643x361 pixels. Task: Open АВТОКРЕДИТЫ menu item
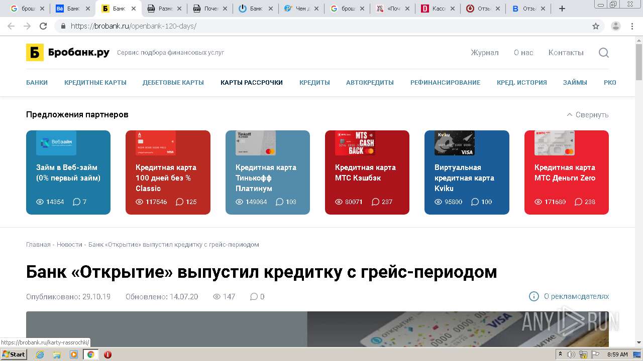(370, 83)
